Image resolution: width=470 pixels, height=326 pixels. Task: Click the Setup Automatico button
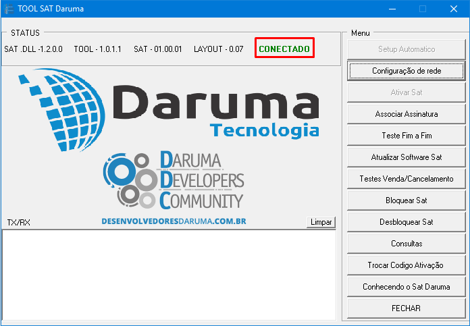(x=406, y=49)
